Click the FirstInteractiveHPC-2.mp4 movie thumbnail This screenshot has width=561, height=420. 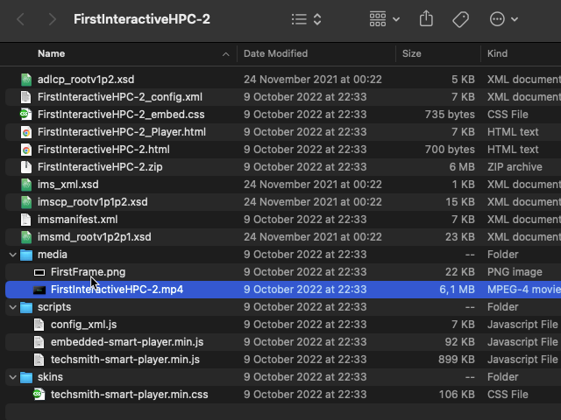39,290
